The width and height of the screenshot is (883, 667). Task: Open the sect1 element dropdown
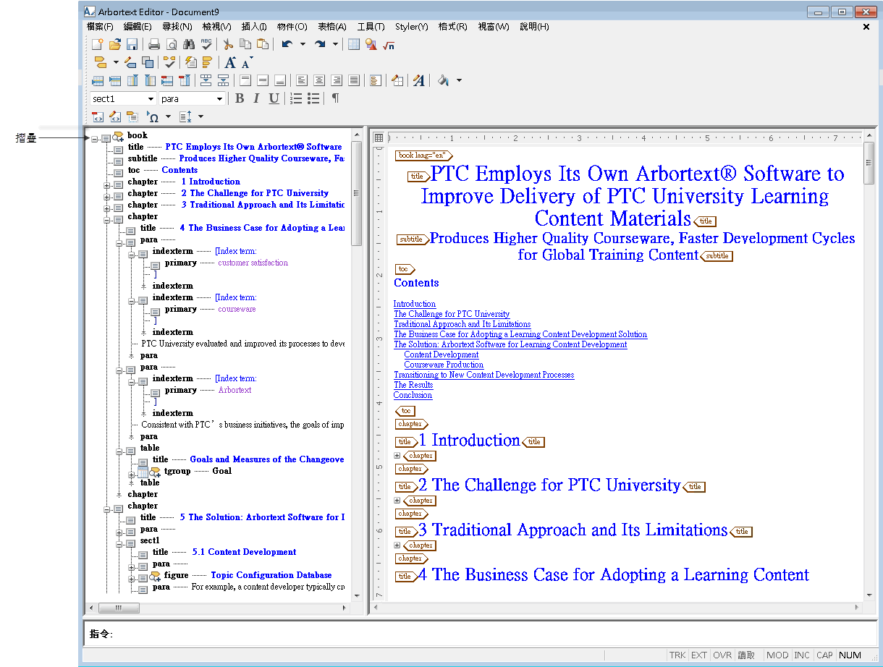(x=151, y=99)
